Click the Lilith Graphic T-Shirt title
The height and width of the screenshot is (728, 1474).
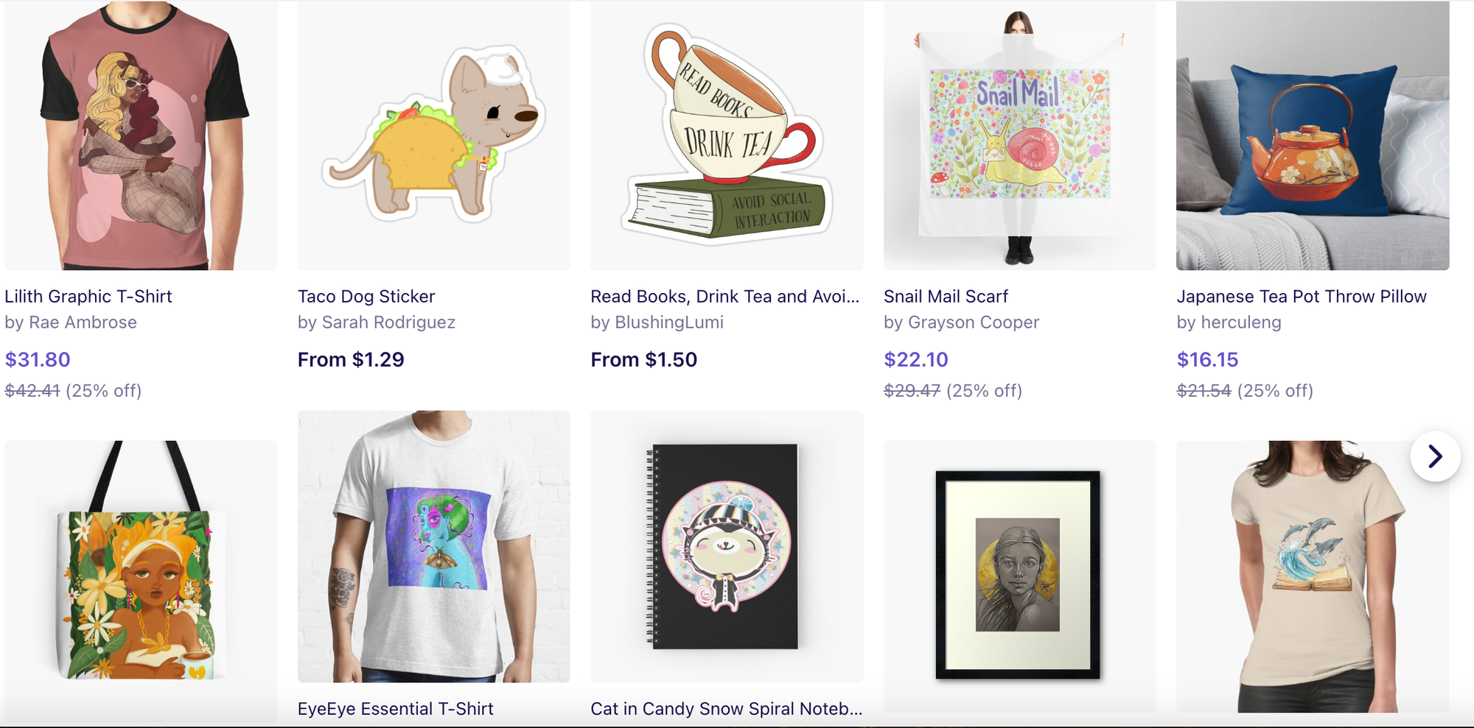point(88,297)
